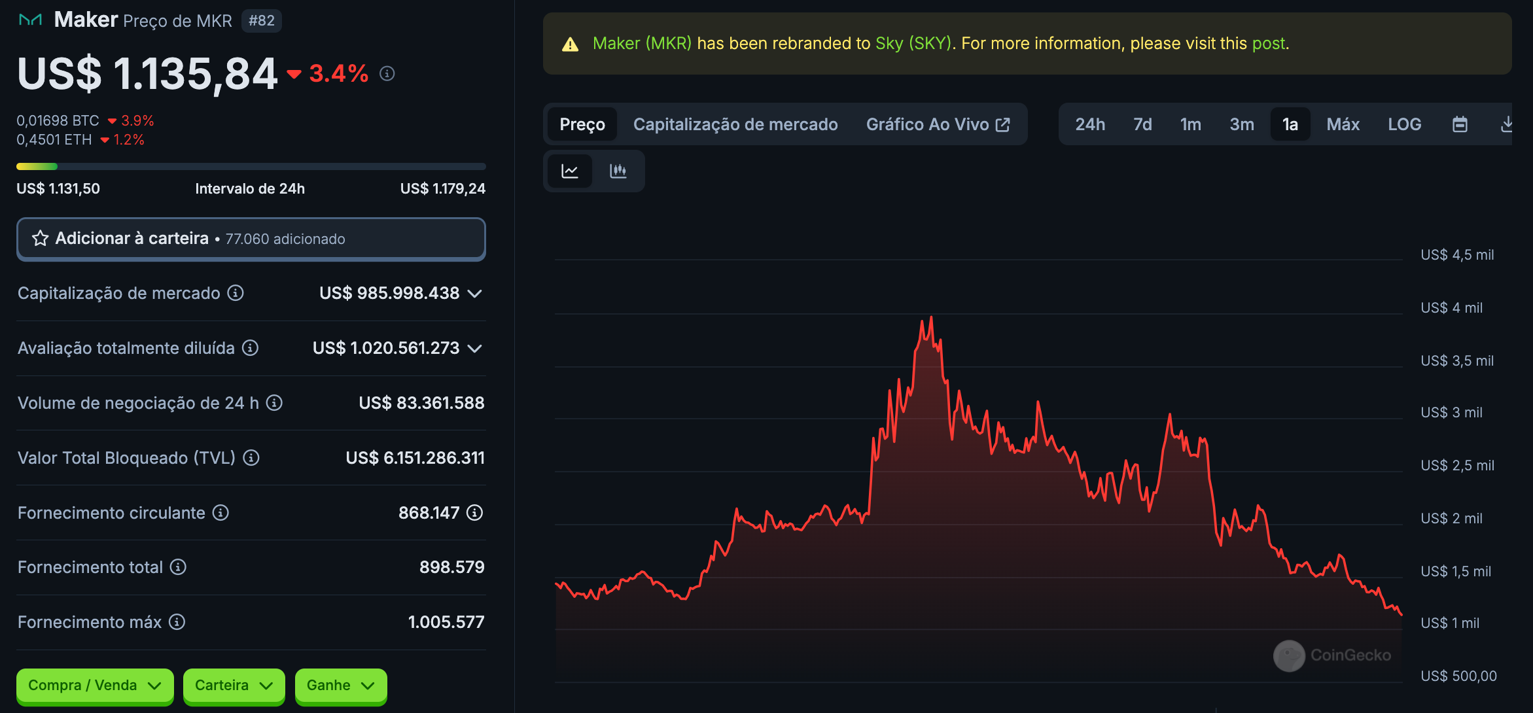Open the Sky (SKY) link in banner

pyautogui.click(x=913, y=43)
